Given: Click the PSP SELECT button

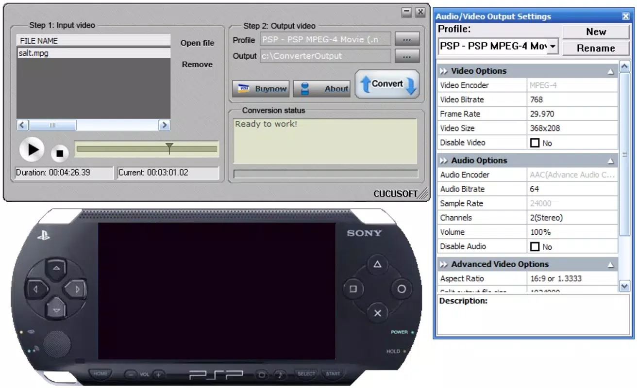Looking at the screenshot, I should pos(306,374).
